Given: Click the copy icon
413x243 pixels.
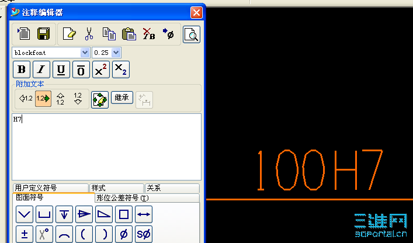Looking at the screenshot, I should [109, 34].
